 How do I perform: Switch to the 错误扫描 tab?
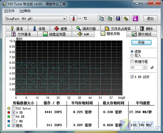pyautogui.click(x=86, y=29)
